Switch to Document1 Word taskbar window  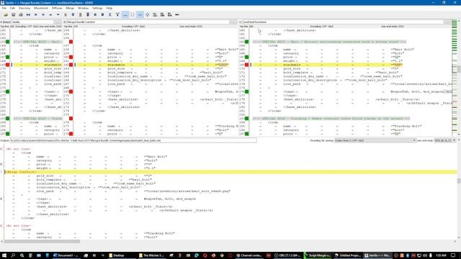tap(66, 255)
